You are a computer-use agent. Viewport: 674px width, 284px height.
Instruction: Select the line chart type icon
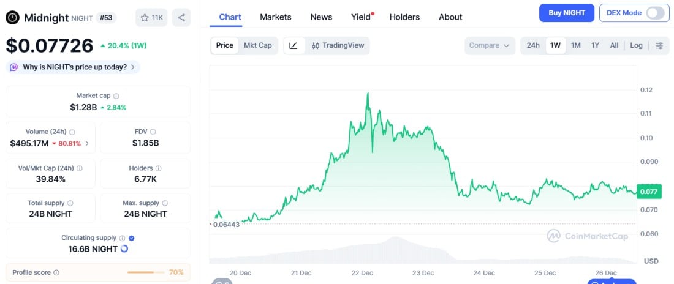click(x=293, y=45)
